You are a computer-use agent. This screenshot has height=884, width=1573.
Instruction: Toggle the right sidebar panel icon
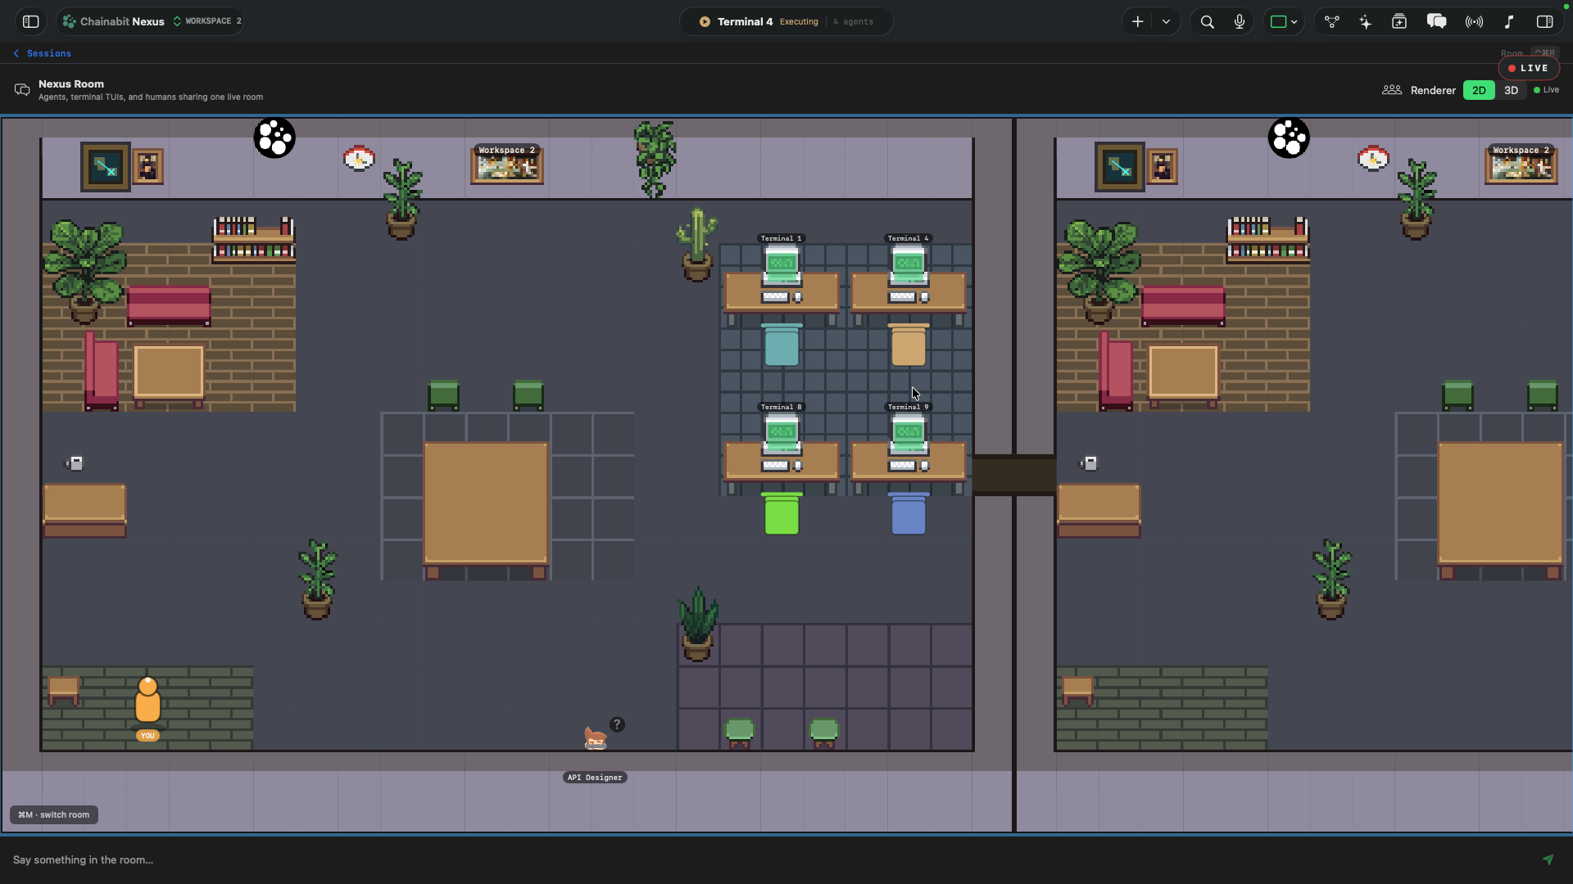point(1544,22)
